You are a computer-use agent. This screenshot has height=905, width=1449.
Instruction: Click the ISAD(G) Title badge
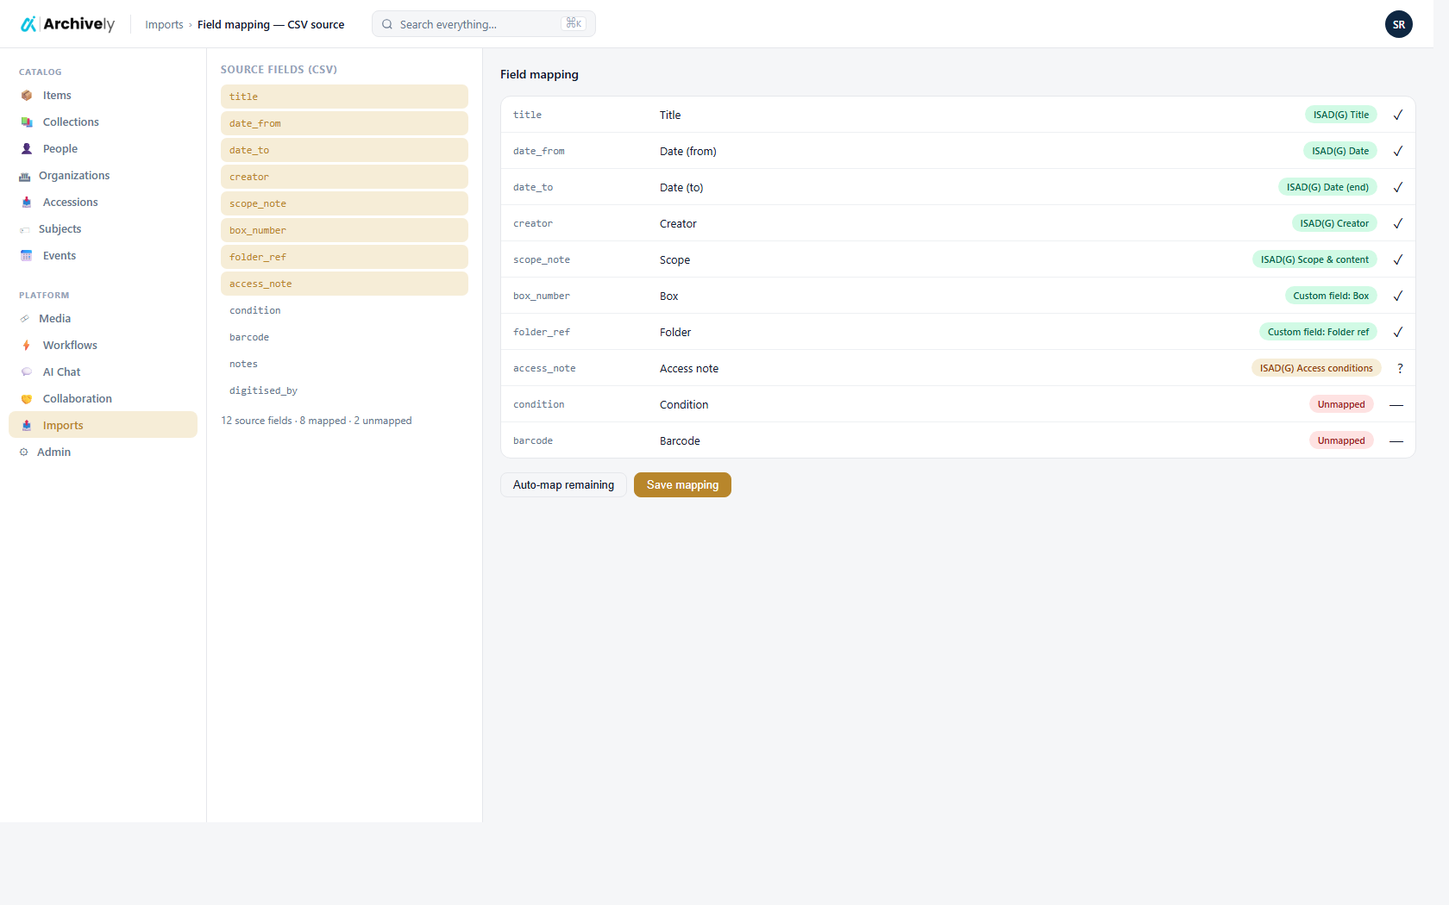click(x=1341, y=115)
